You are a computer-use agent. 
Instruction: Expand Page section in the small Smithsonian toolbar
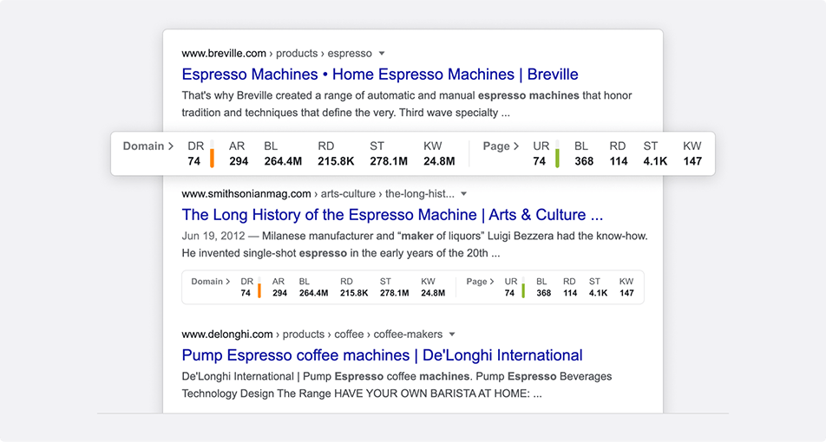pyautogui.click(x=482, y=282)
